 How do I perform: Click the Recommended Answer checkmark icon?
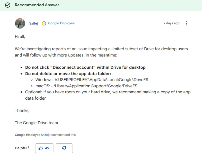click(8, 5)
